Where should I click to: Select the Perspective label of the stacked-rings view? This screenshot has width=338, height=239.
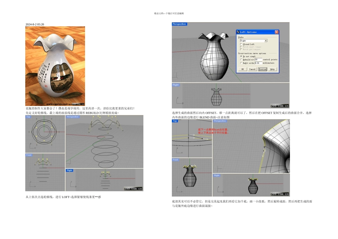[73, 117]
